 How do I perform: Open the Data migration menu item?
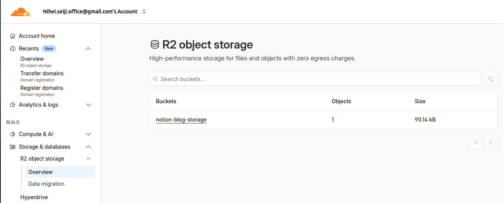[46, 184]
